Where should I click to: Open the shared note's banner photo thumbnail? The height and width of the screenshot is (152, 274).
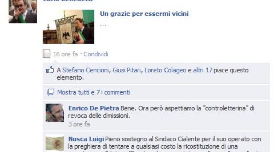pos(68,27)
